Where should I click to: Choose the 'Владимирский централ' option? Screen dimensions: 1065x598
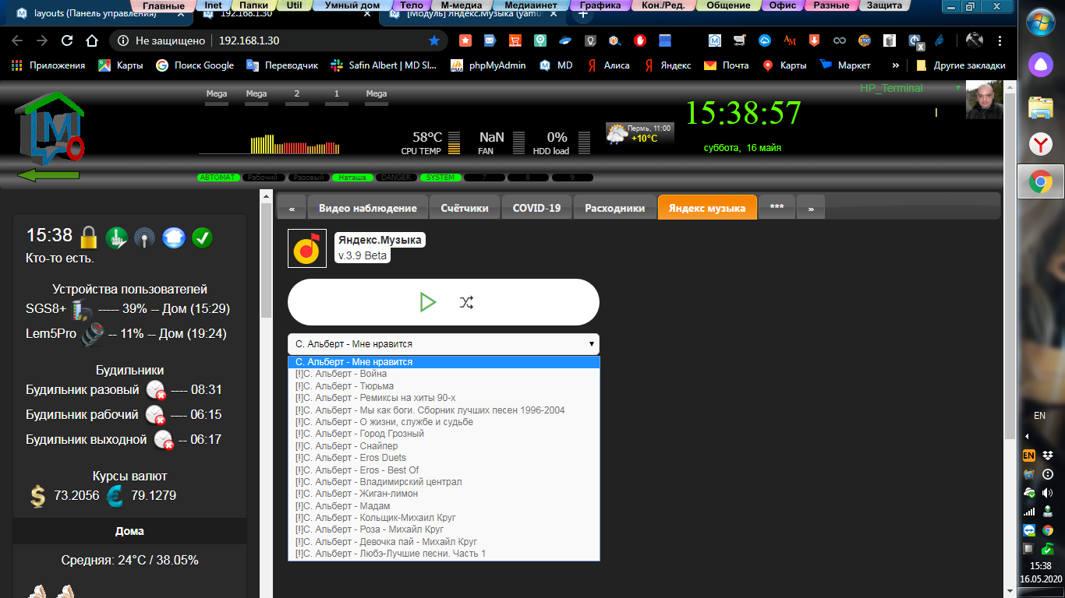click(x=444, y=482)
